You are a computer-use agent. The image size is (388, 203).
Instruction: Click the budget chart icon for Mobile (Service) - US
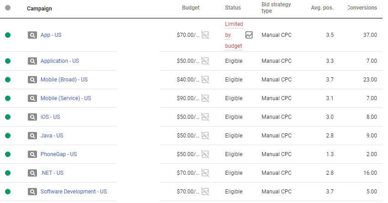[205, 98]
